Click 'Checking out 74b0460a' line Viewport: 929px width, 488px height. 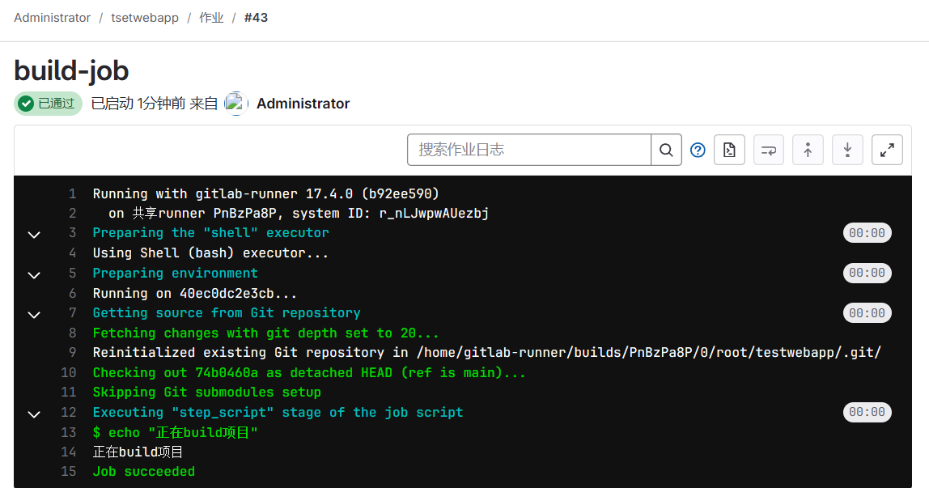pos(309,372)
